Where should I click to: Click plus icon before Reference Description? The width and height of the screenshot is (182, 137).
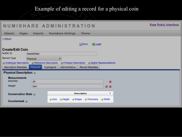[33, 63]
